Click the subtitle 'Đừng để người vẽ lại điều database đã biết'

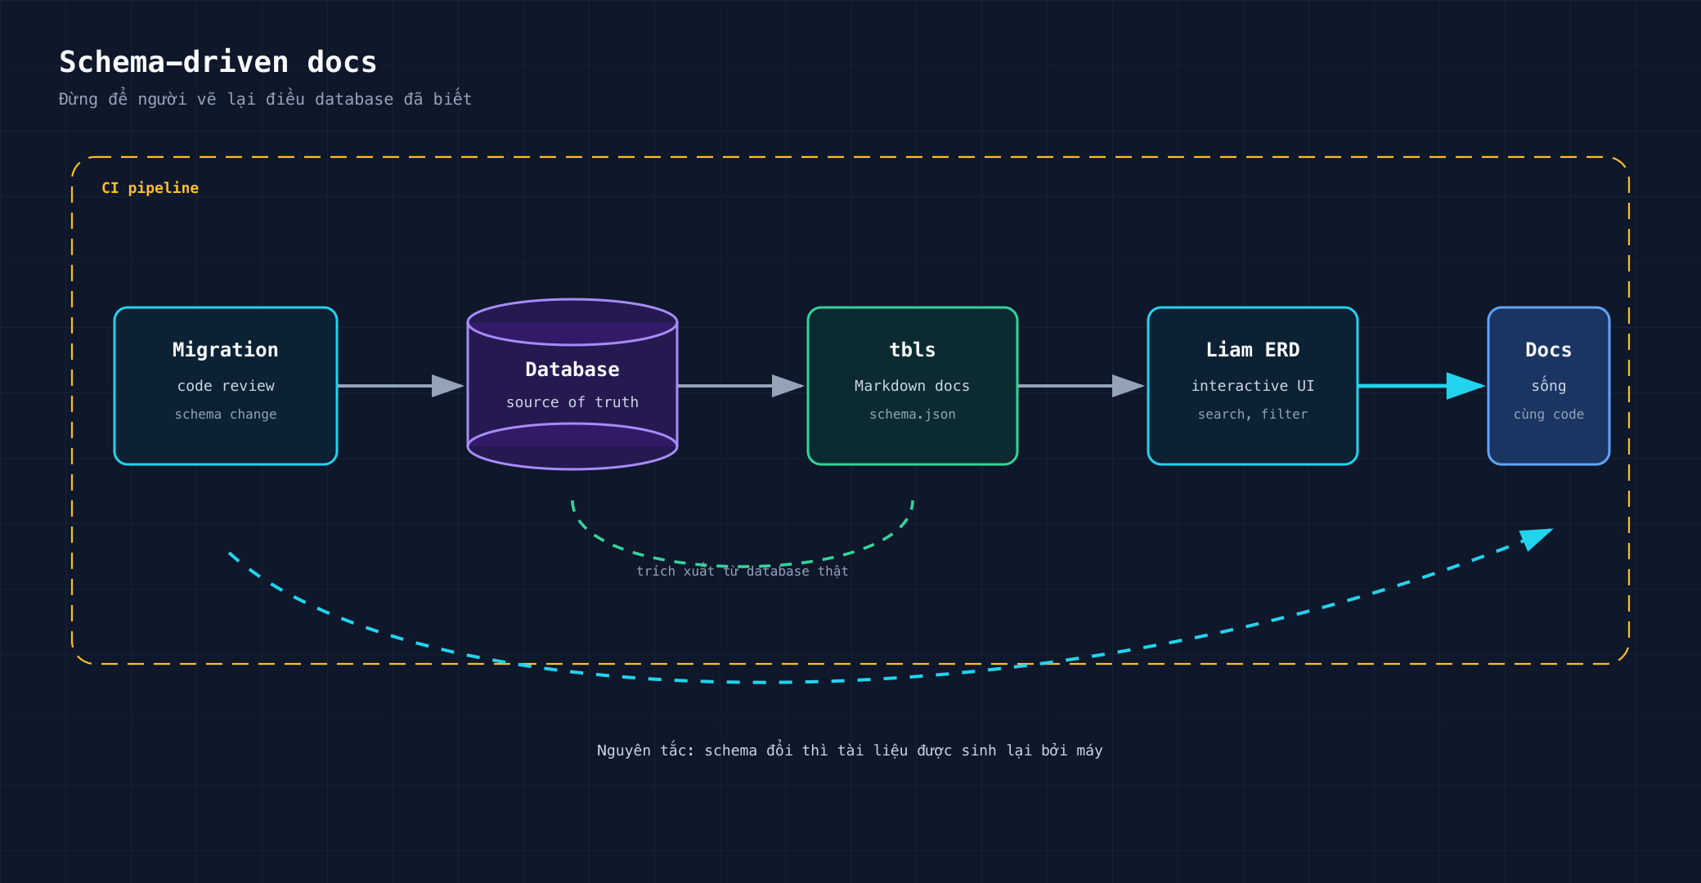[265, 99]
